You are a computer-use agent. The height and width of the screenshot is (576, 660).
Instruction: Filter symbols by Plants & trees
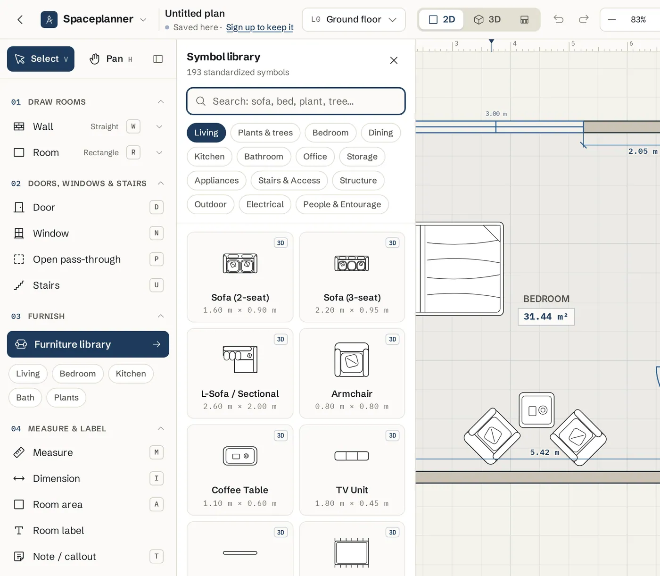click(x=265, y=133)
